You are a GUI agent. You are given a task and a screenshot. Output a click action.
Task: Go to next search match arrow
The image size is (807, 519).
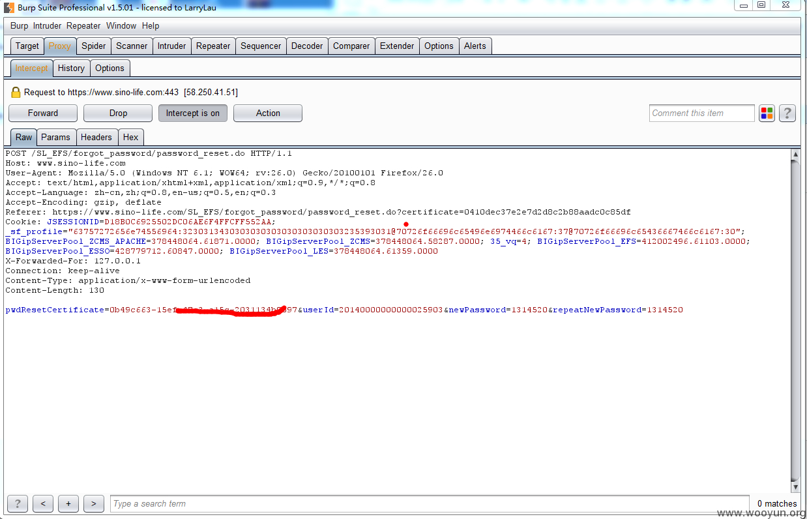(94, 503)
